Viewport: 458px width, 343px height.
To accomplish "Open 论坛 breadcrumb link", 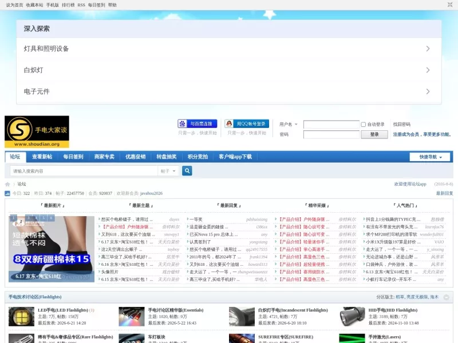I will pyautogui.click(x=22, y=184).
